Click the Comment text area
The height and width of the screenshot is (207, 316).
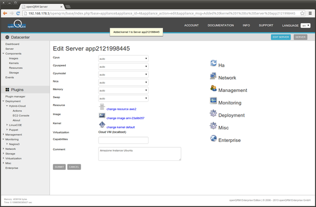140,154
